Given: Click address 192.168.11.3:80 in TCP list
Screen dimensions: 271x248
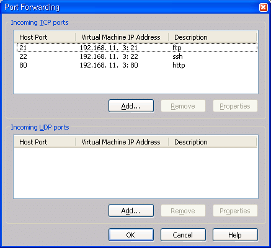Looking at the screenshot, I should [x=109, y=65].
